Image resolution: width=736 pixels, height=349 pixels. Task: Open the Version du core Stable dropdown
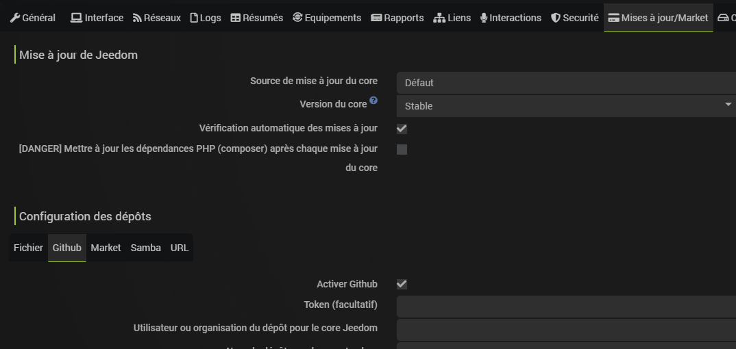566,106
